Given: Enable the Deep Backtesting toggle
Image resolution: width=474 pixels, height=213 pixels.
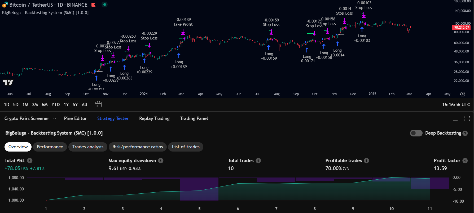Looking at the screenshot, I should [x=416, y=133].
